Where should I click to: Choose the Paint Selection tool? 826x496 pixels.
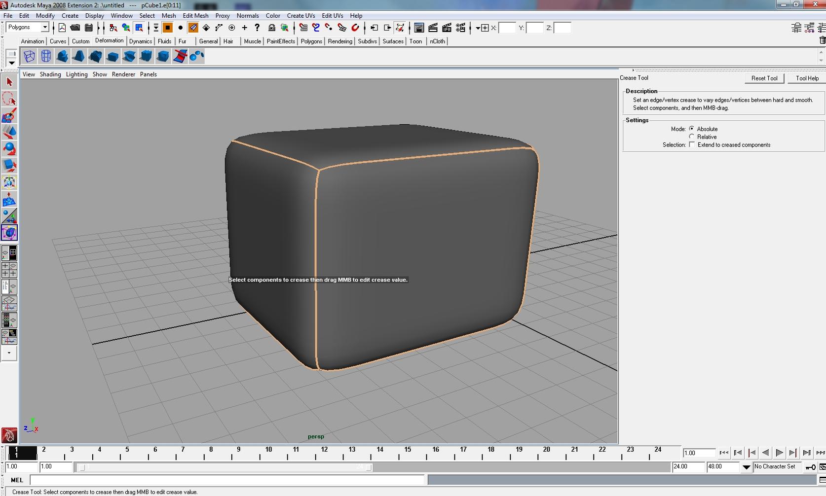click(9, 115)
